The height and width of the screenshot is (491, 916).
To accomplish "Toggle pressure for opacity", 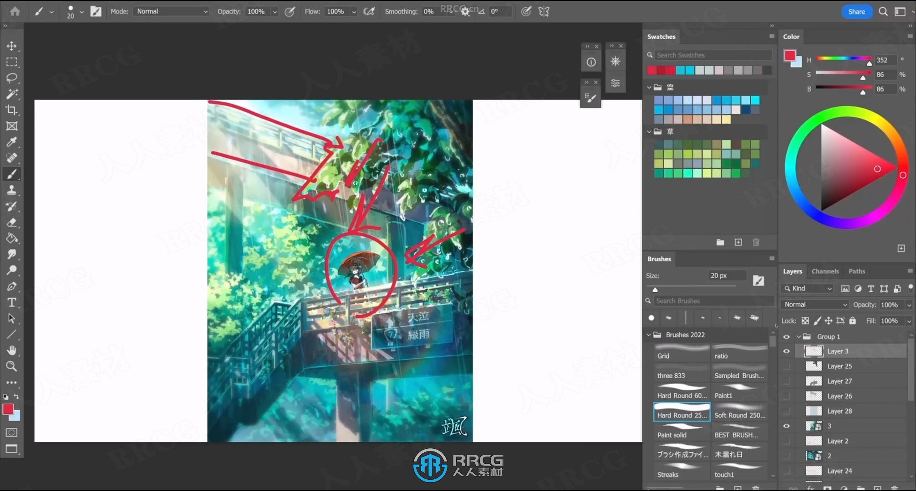I will pos(290,11).
